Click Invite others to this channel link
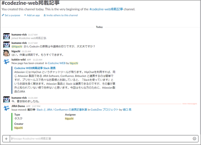The width and height of the screenshot is (201, 145). (x=62, y=15)
